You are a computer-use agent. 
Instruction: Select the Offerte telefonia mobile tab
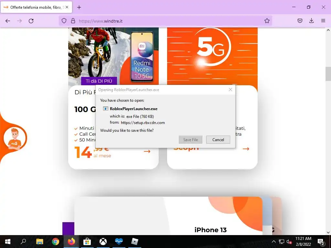click(36, 7)
